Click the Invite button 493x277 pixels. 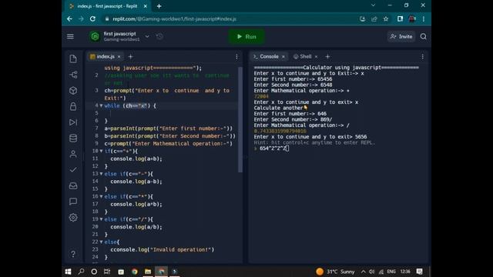[x=401, y=37]
